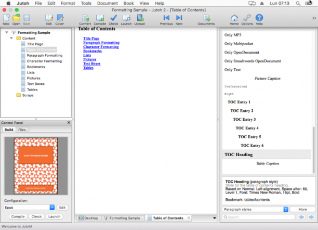Collapse the Formatting Sample tree root
The width and height of the screenshot is (318, 230).
pyautogui.click(x=7, y=32)
